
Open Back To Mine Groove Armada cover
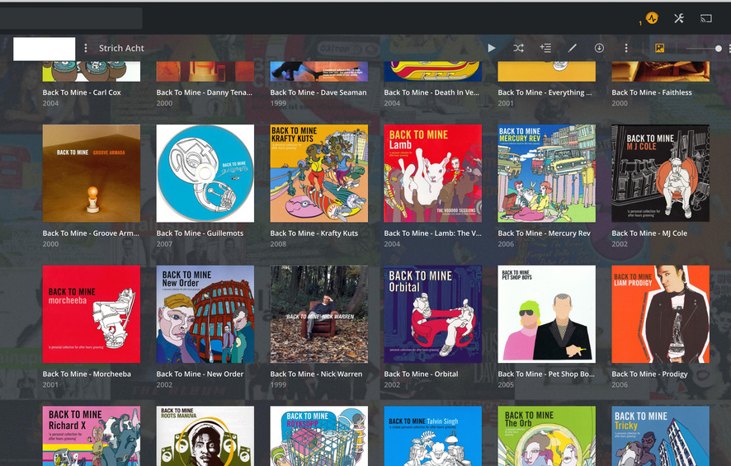pos(92,173)
